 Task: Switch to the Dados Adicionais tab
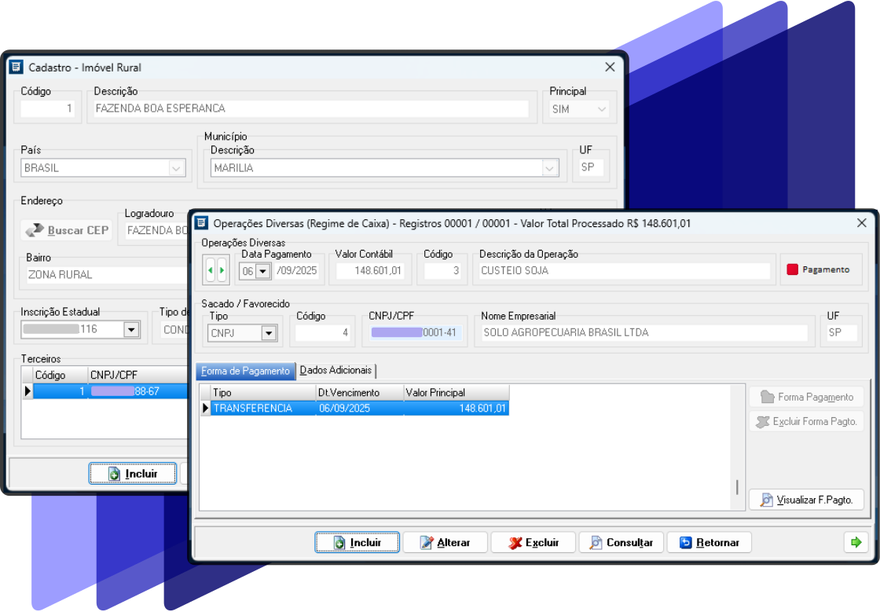(x=336, y=371)
